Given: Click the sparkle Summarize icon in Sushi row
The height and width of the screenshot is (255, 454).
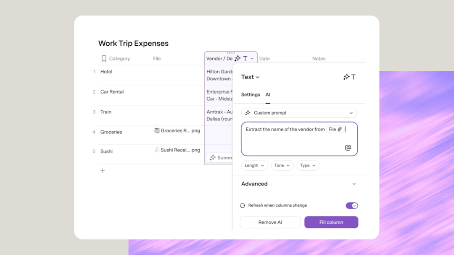Looking at the screenshot, I should (213, 157).
